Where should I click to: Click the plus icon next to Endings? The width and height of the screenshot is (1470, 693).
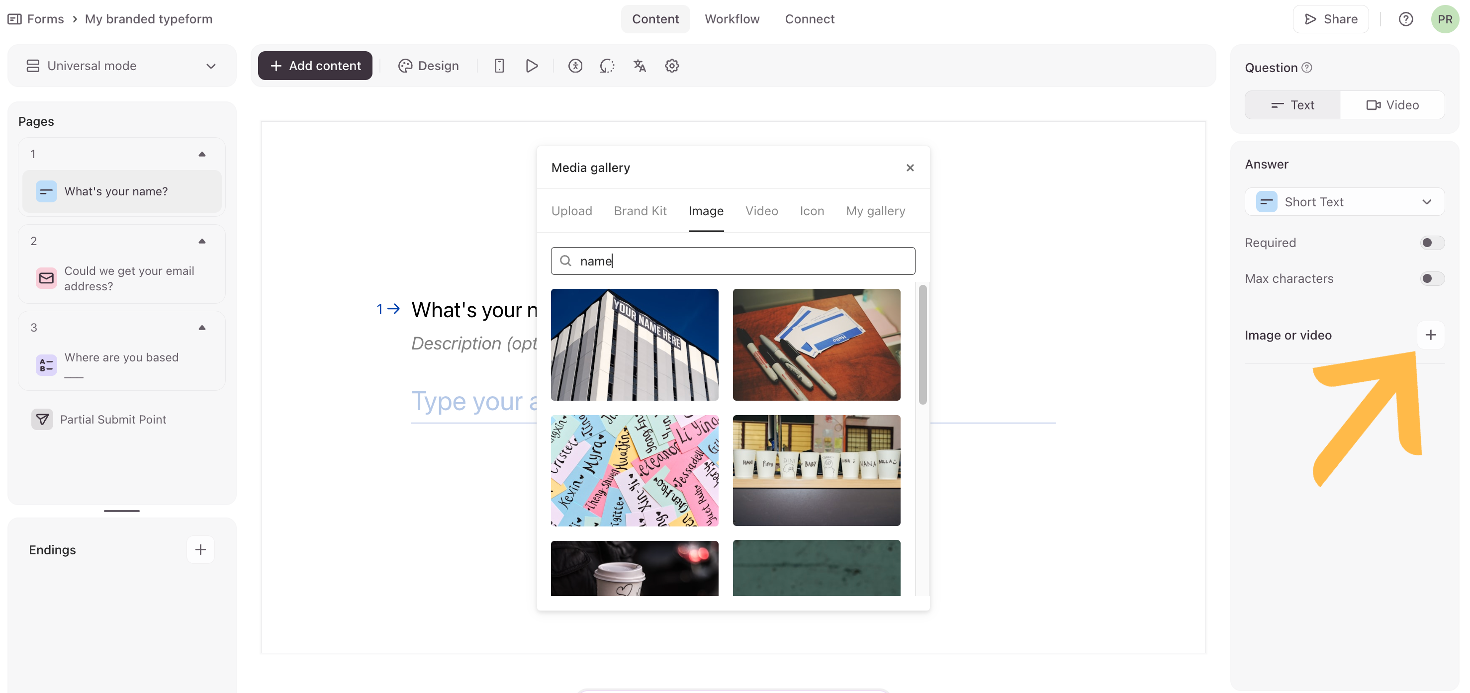tap(200, 549)
